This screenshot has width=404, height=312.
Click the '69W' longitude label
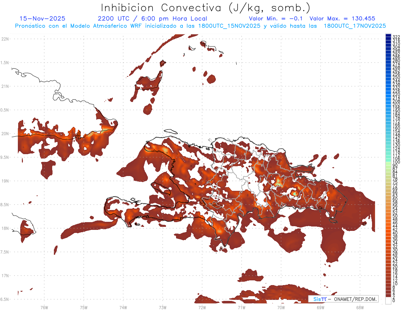320,307
